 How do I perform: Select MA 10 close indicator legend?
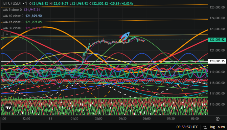tap(22, 16)
